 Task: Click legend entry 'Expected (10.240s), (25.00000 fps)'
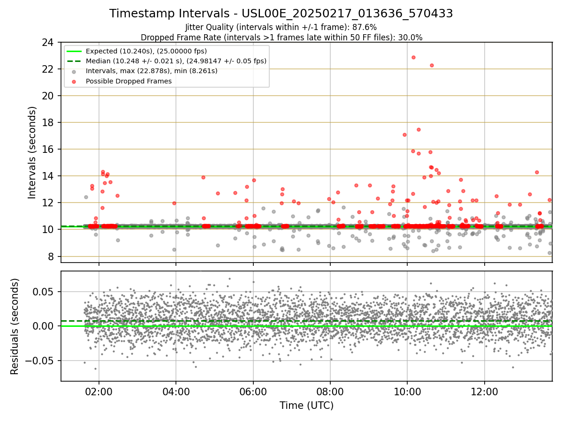(146, 51)
